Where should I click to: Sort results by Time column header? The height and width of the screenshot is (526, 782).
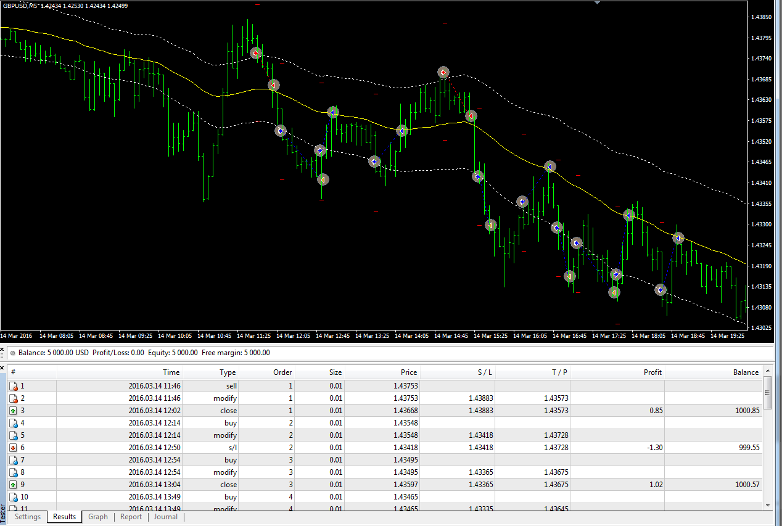(x=120, y=372)
